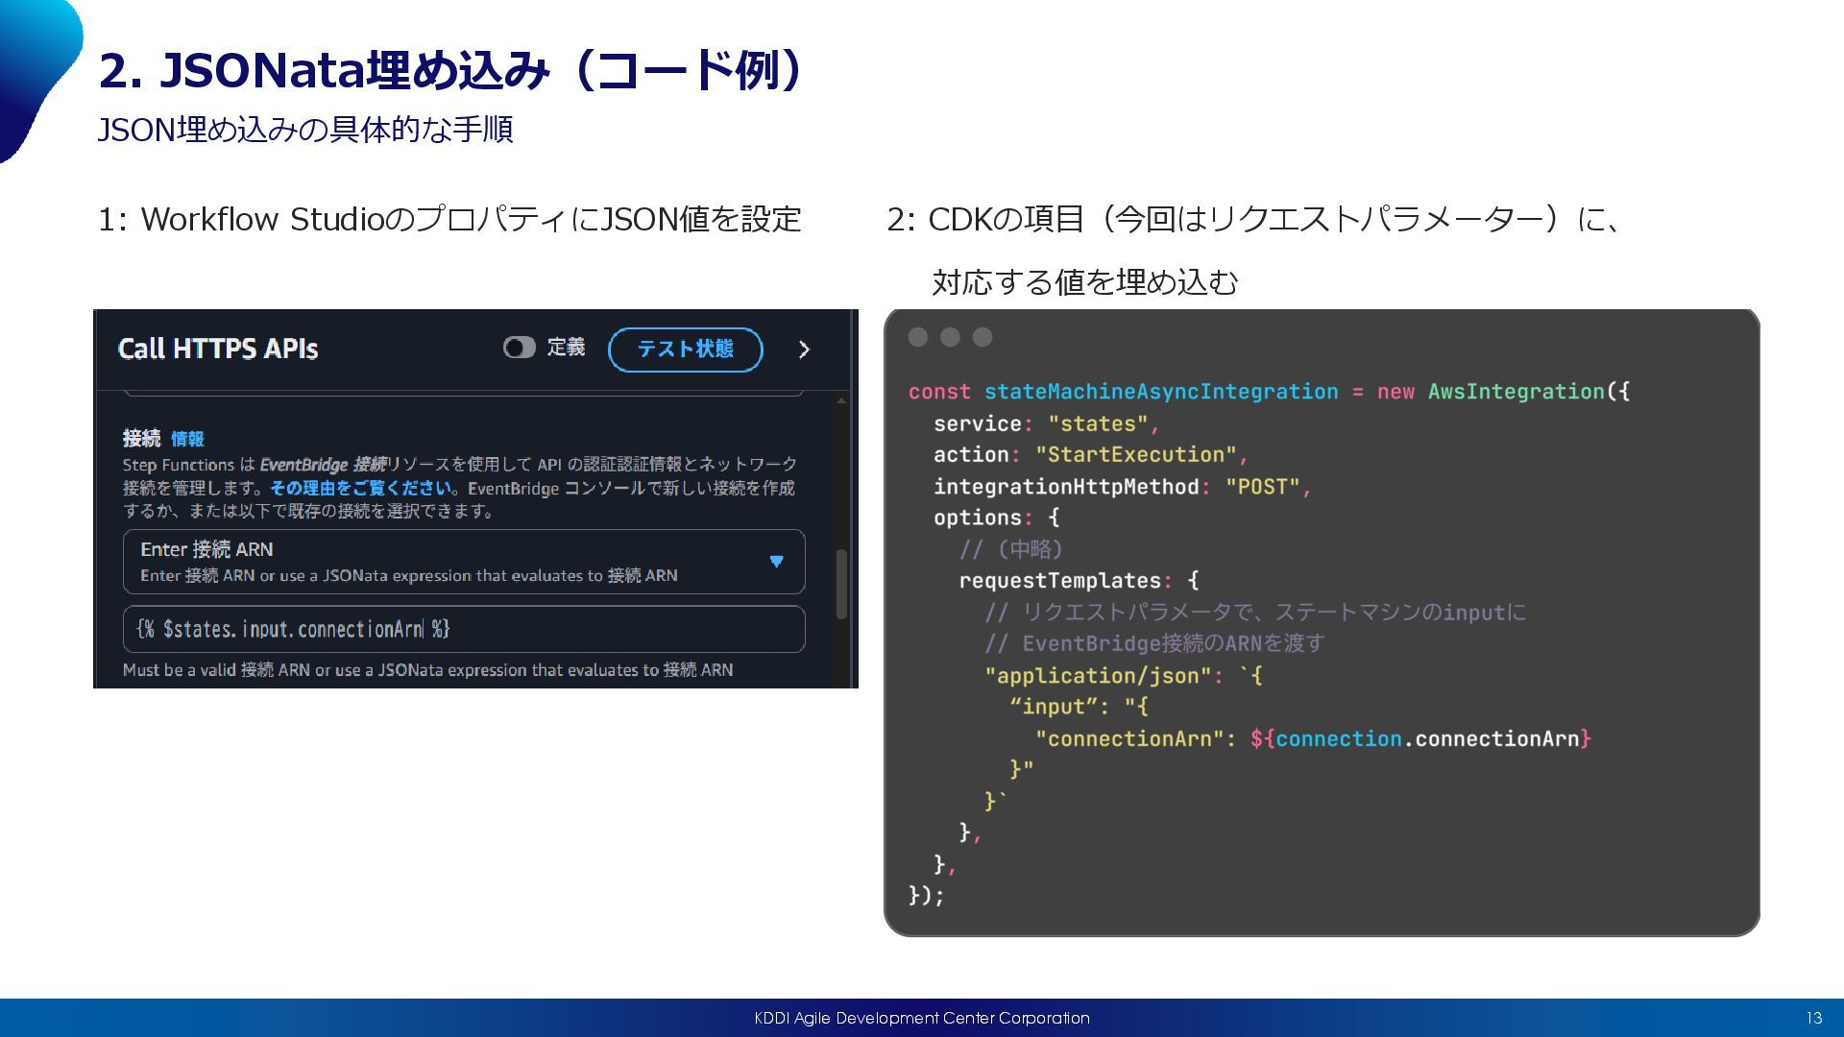Viewport: 1844px width, 1037px height.
Task: Click the テスト状態 button
Action: click(686, 350)
